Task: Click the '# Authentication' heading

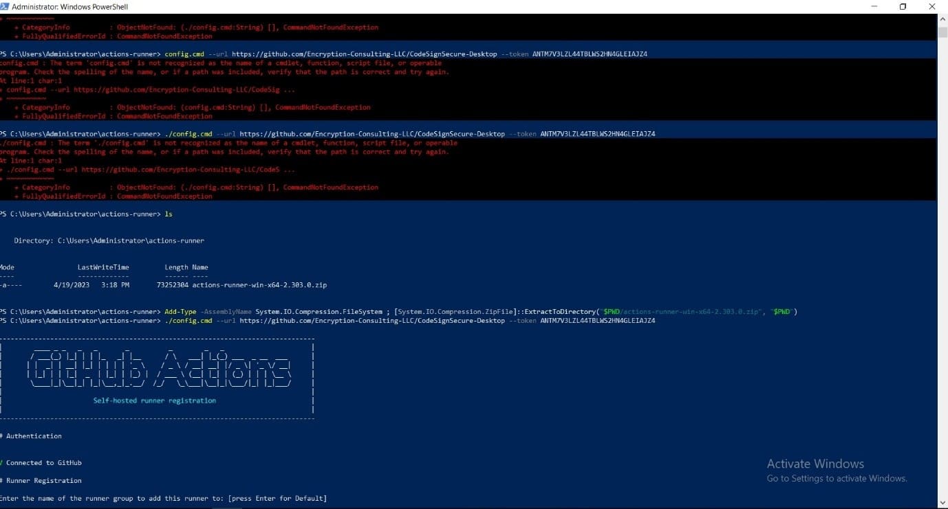Action: (x=31, y=436)
